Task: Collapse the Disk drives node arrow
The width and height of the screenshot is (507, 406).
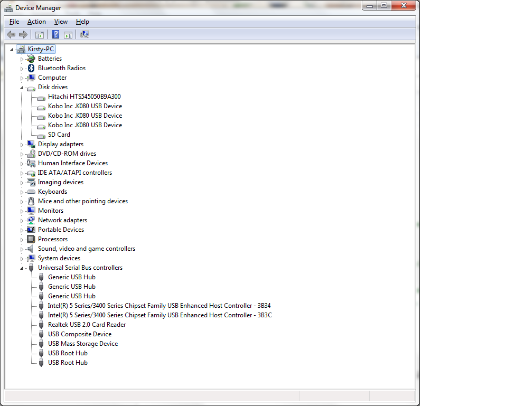Action: click(x=22, y=88)
